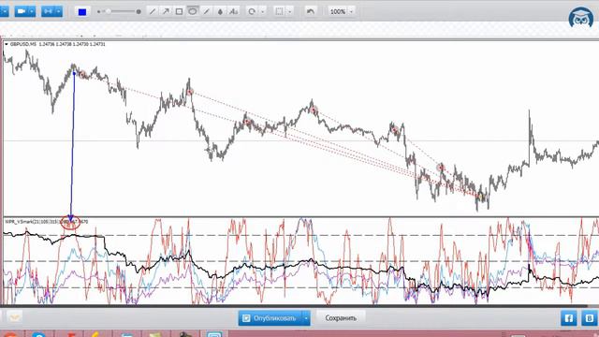The width and height of the screenshot is (599, 337).
Task: Open the blue drawing color swatch
Action: [x=82, y=12]
